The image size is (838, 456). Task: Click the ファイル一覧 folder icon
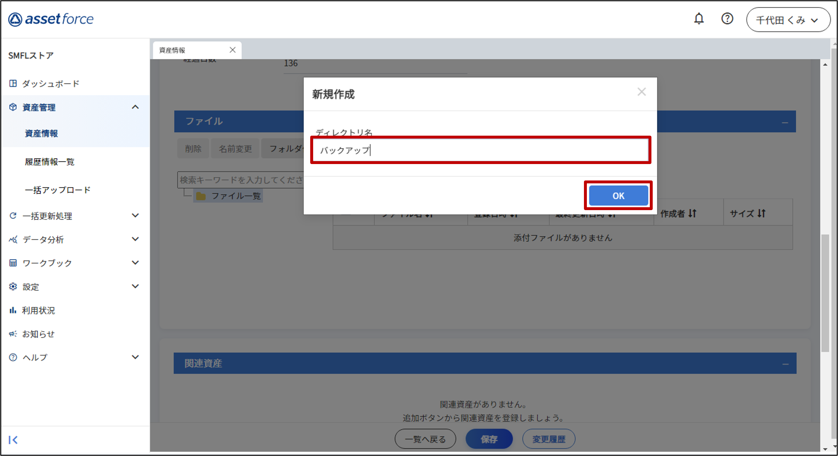(201, 196)
